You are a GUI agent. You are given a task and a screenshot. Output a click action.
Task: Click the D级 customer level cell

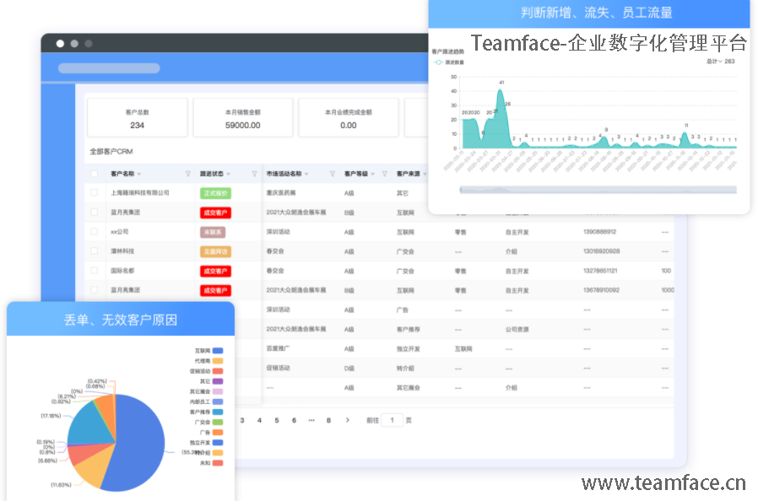point(349,368)
